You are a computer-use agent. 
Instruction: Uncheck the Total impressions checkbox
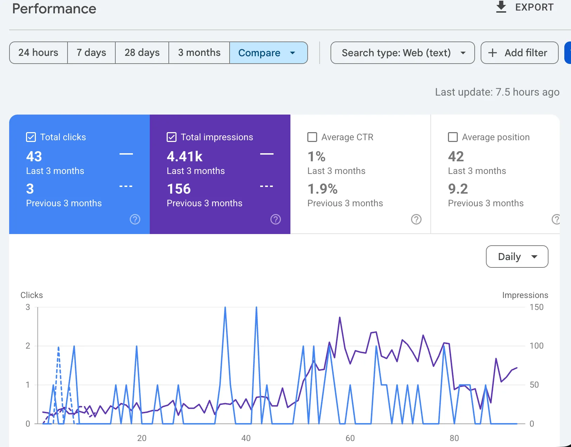point(172,137)
